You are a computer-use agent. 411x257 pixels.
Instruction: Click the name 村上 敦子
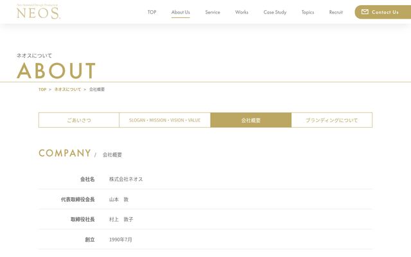pos(121,220)
